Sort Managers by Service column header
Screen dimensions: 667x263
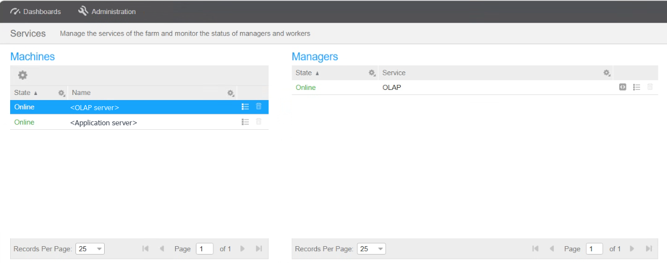coord(394,73)
